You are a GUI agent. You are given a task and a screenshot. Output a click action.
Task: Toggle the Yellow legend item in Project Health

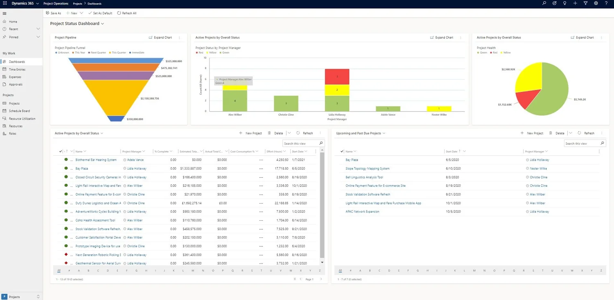(506, 53)
